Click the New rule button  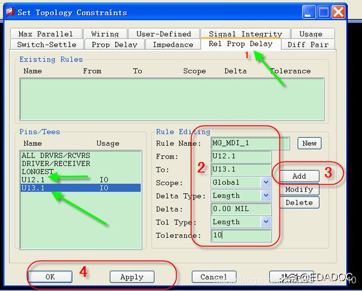click(x=309, y=143)
